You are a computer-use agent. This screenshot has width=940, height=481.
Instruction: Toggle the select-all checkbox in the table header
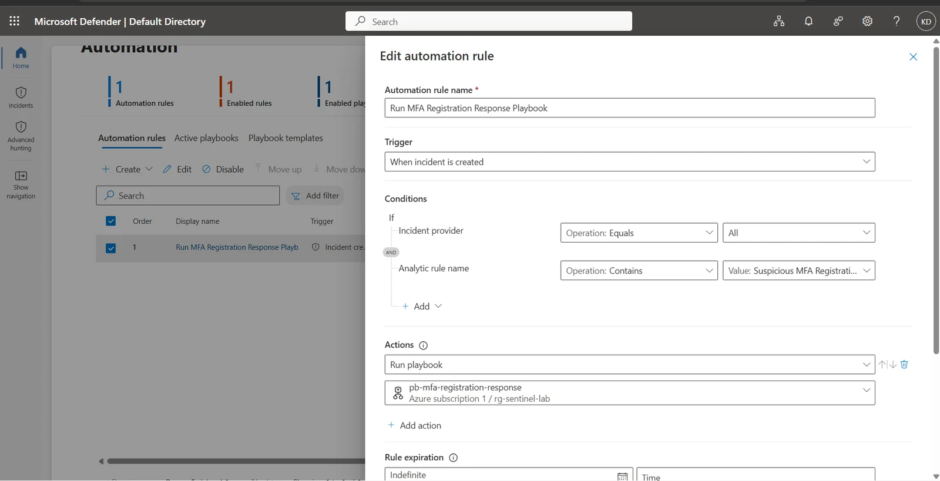[110, 221]
